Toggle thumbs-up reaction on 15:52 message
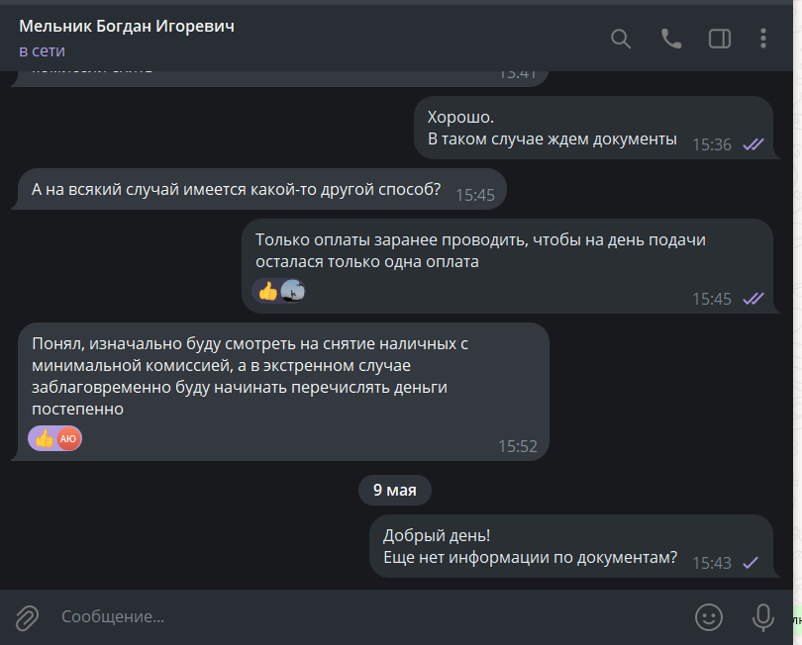The height and width of the screenshot is (645, 802). pyautogui.click(x=44, y=439)
